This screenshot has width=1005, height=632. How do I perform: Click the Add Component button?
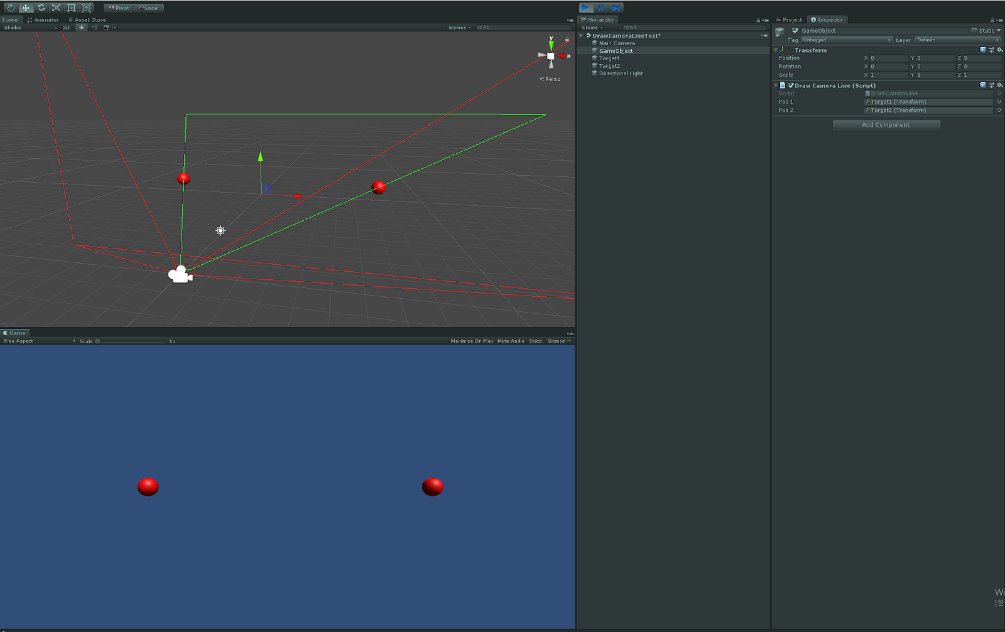[886, 124]
